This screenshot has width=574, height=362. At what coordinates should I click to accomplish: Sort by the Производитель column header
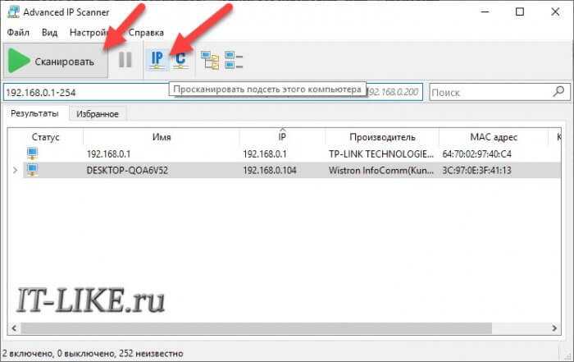pyautogui.click(x=382, y=137)
